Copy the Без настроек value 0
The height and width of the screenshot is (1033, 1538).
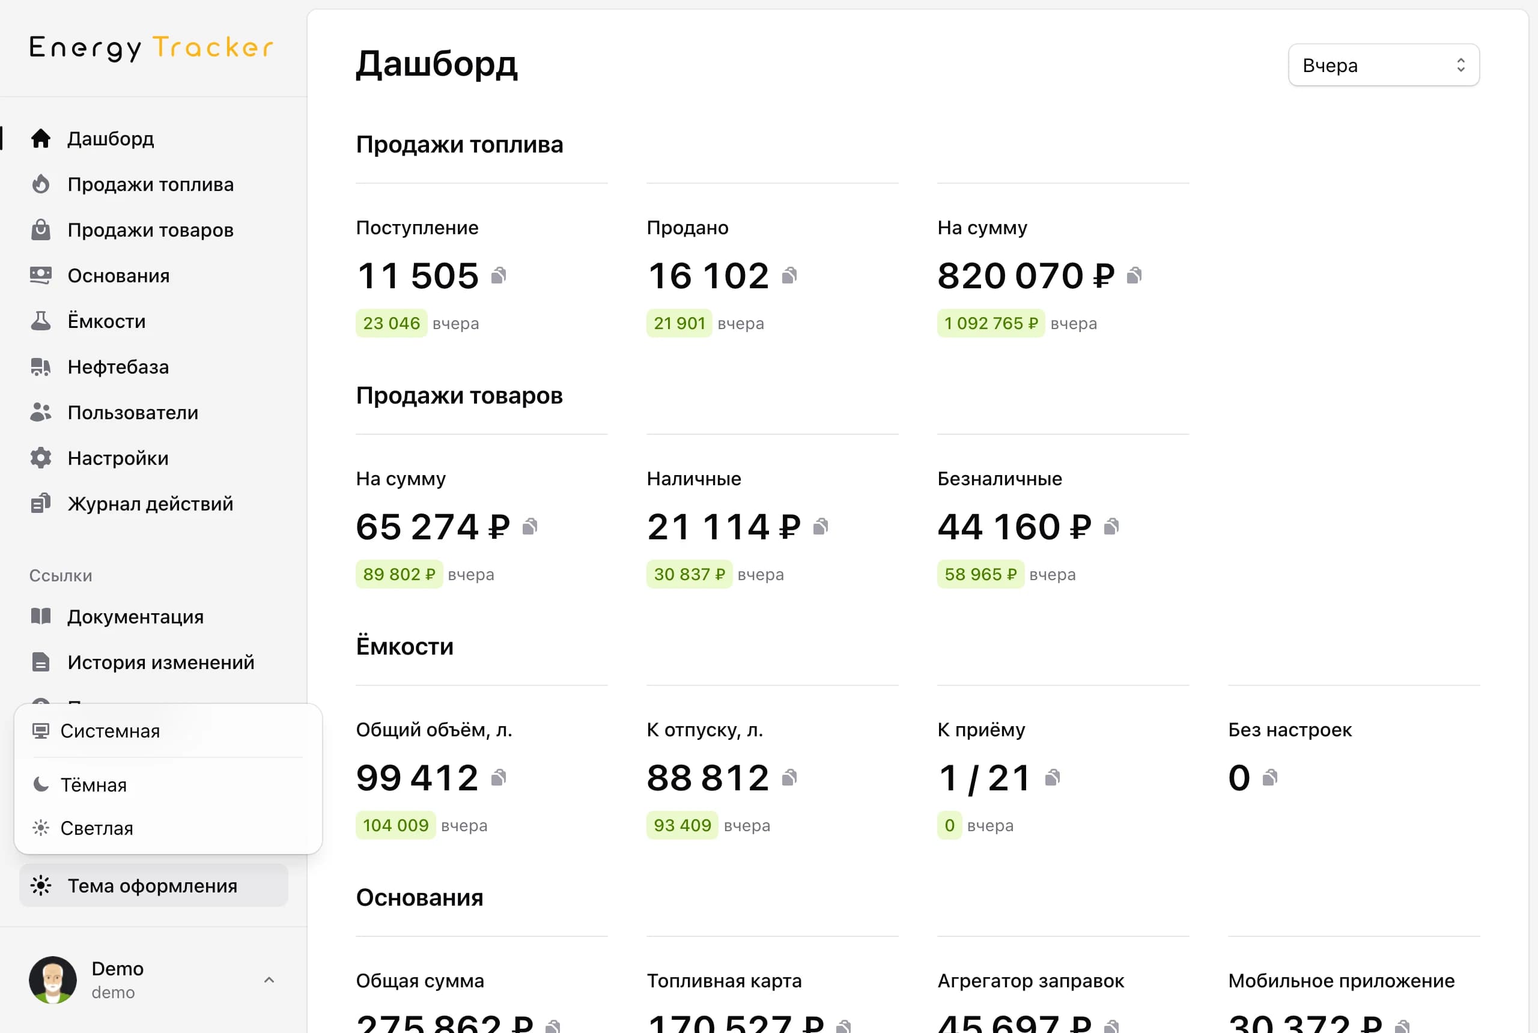coord(1270,777)
